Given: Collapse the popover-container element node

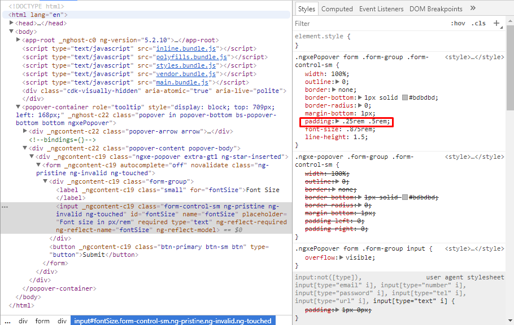Looking at the screenshot, I should coord(18,107).
